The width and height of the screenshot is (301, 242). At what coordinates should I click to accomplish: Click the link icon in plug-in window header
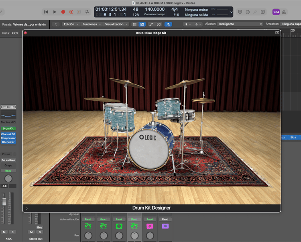pyautogui.click(x=277, y=33)
